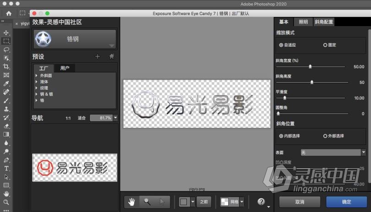
Task: Click the 斜角宽度 slider handle
Action: coord(310,66)
